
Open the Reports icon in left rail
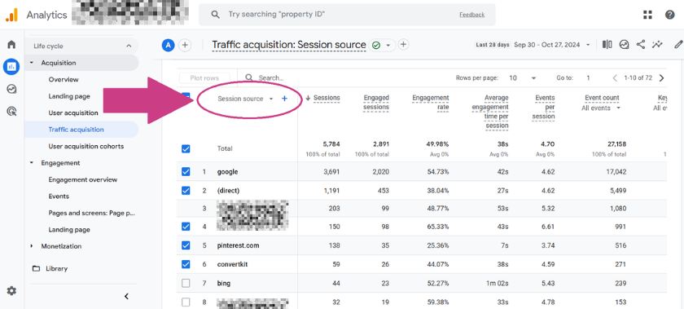point(11,66)
